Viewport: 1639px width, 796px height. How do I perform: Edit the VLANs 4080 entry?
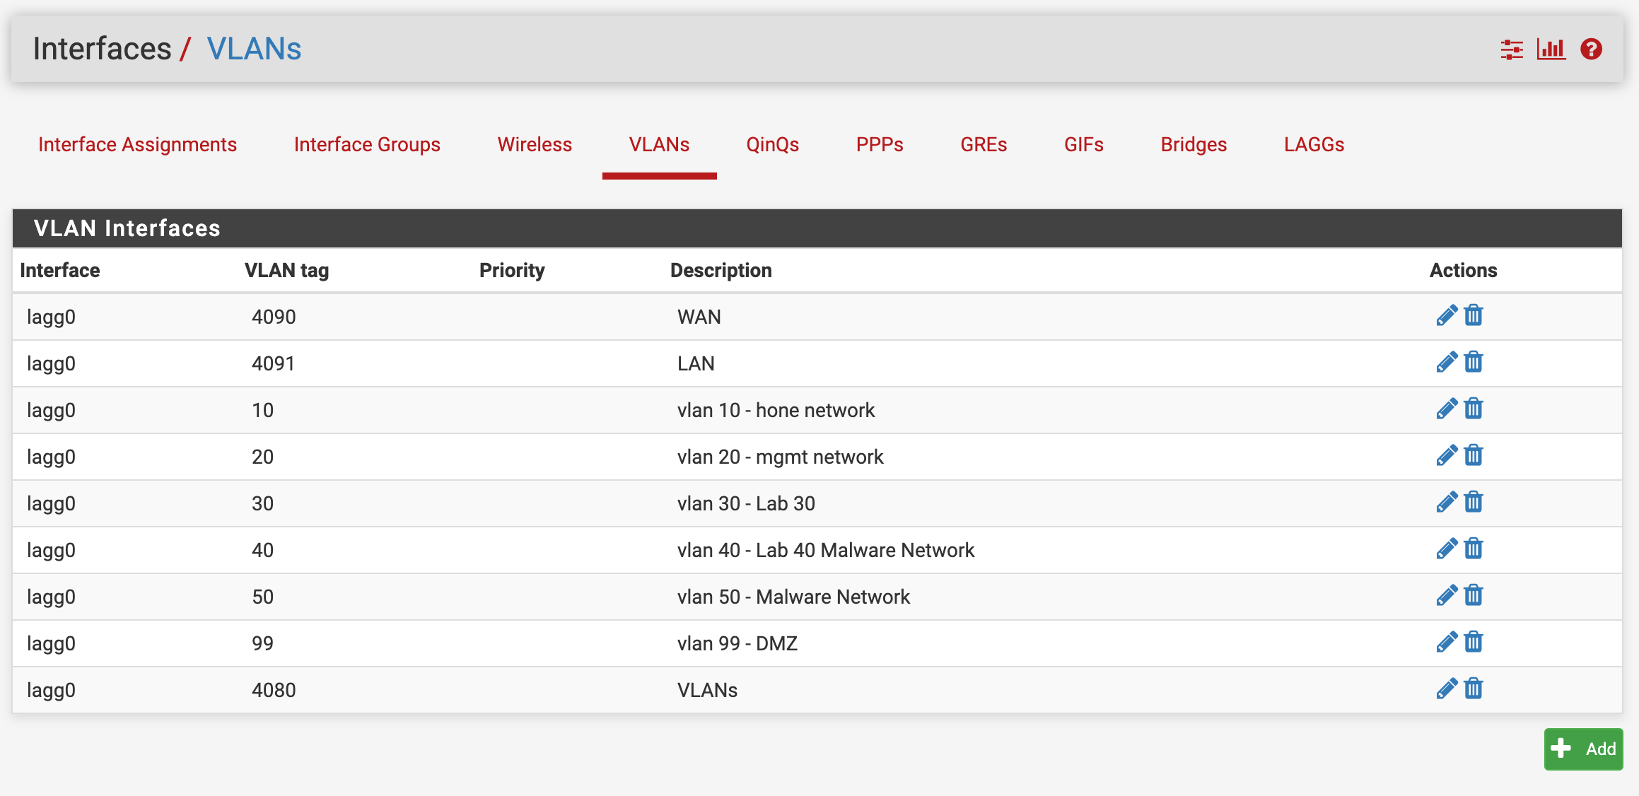coord(1446,689)
